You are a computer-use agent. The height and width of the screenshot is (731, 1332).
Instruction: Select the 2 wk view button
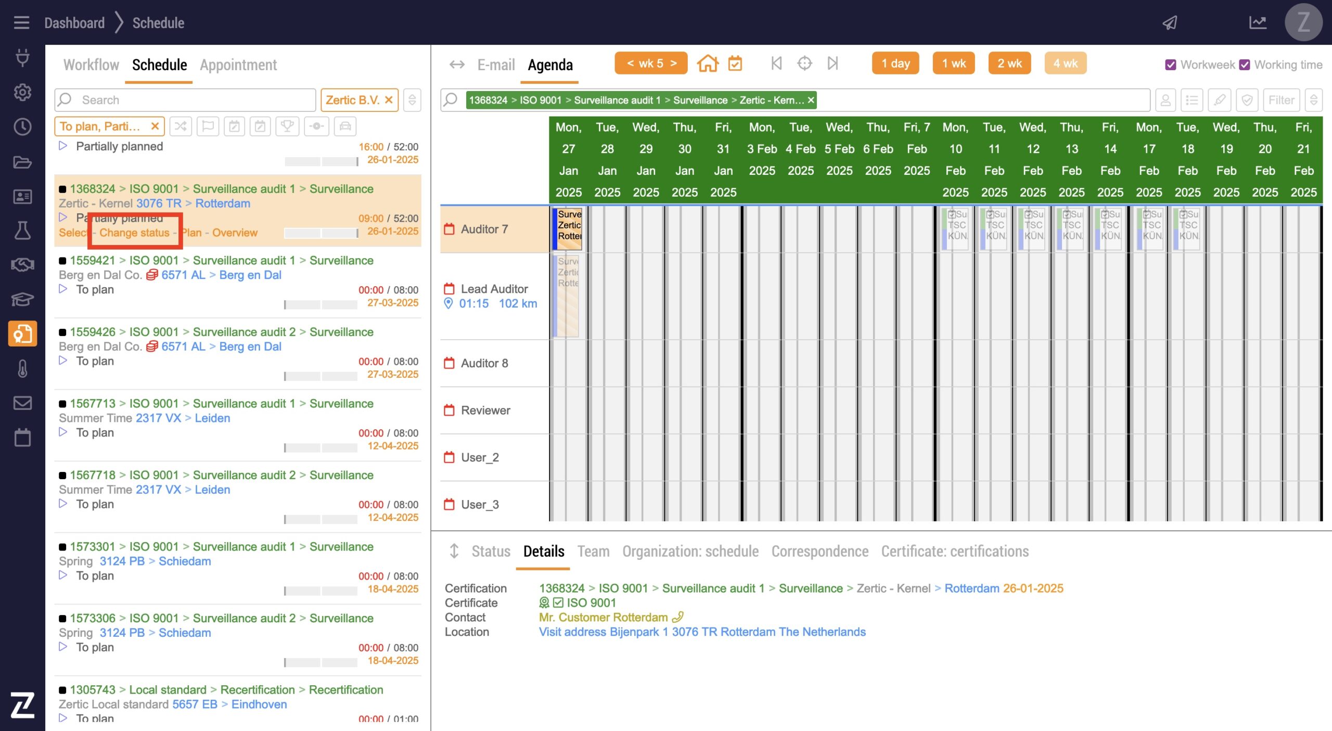coord(1009,63)
